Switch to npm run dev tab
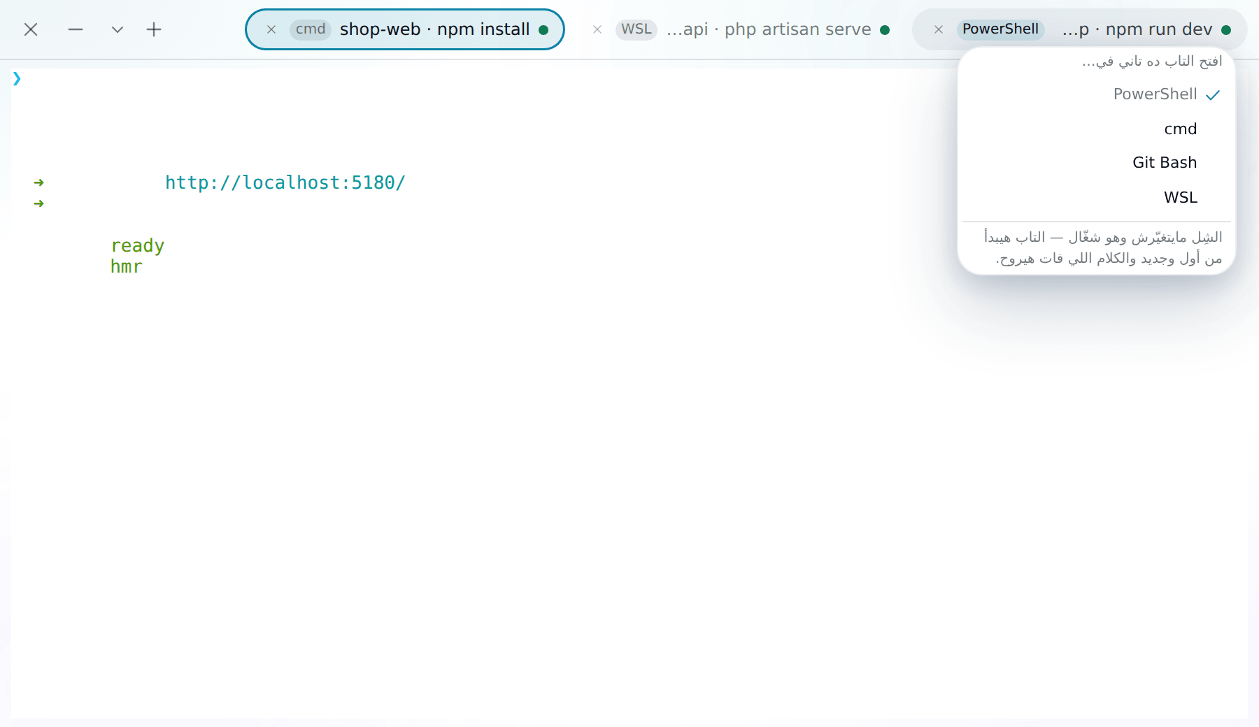 1080,29
